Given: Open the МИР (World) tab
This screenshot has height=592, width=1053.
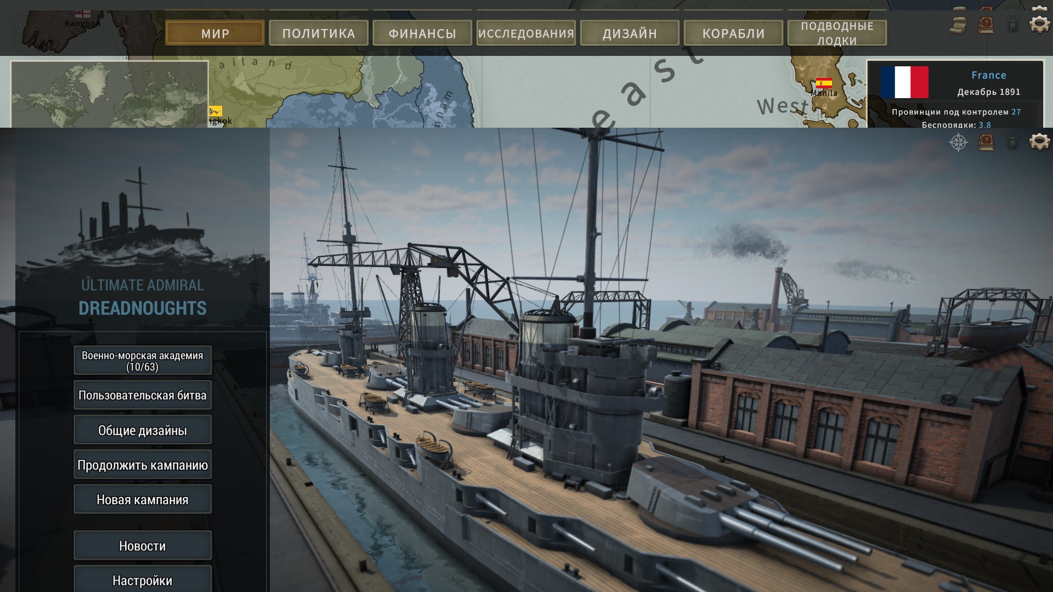Looking at the screenshot, I should click(x=215, y=33).
